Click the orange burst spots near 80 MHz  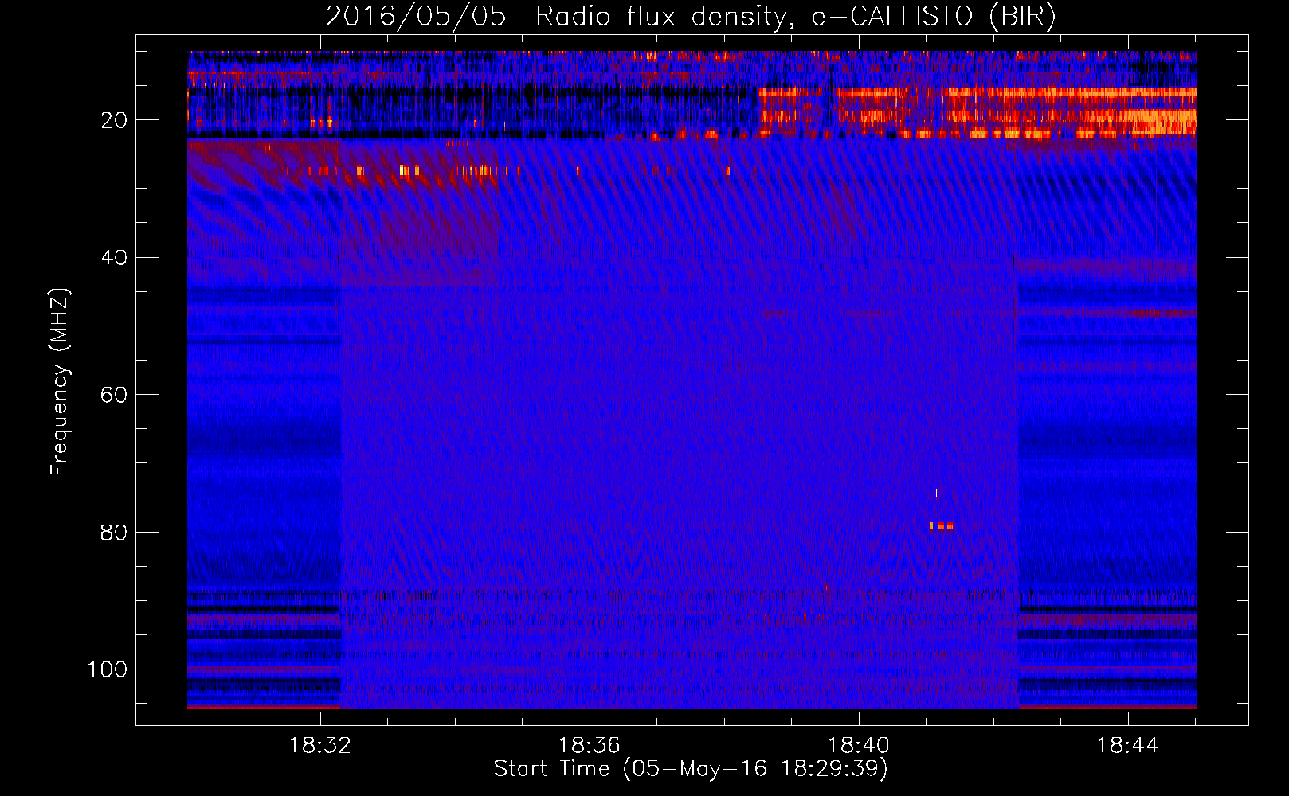coord(941,525)
